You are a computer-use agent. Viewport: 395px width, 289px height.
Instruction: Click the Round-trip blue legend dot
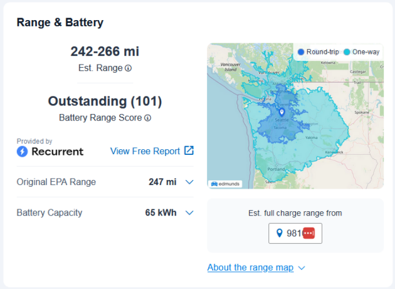[x=301, y=52]
